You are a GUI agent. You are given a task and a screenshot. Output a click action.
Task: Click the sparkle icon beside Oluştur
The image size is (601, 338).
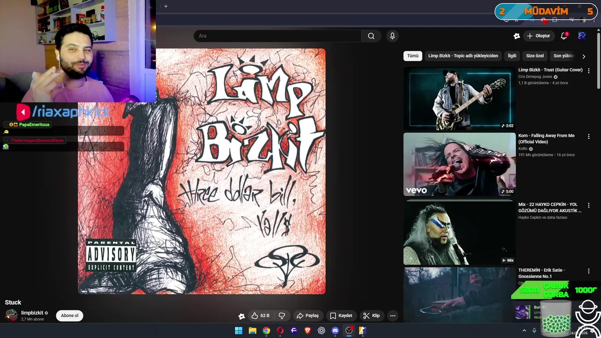coord(516,36)
